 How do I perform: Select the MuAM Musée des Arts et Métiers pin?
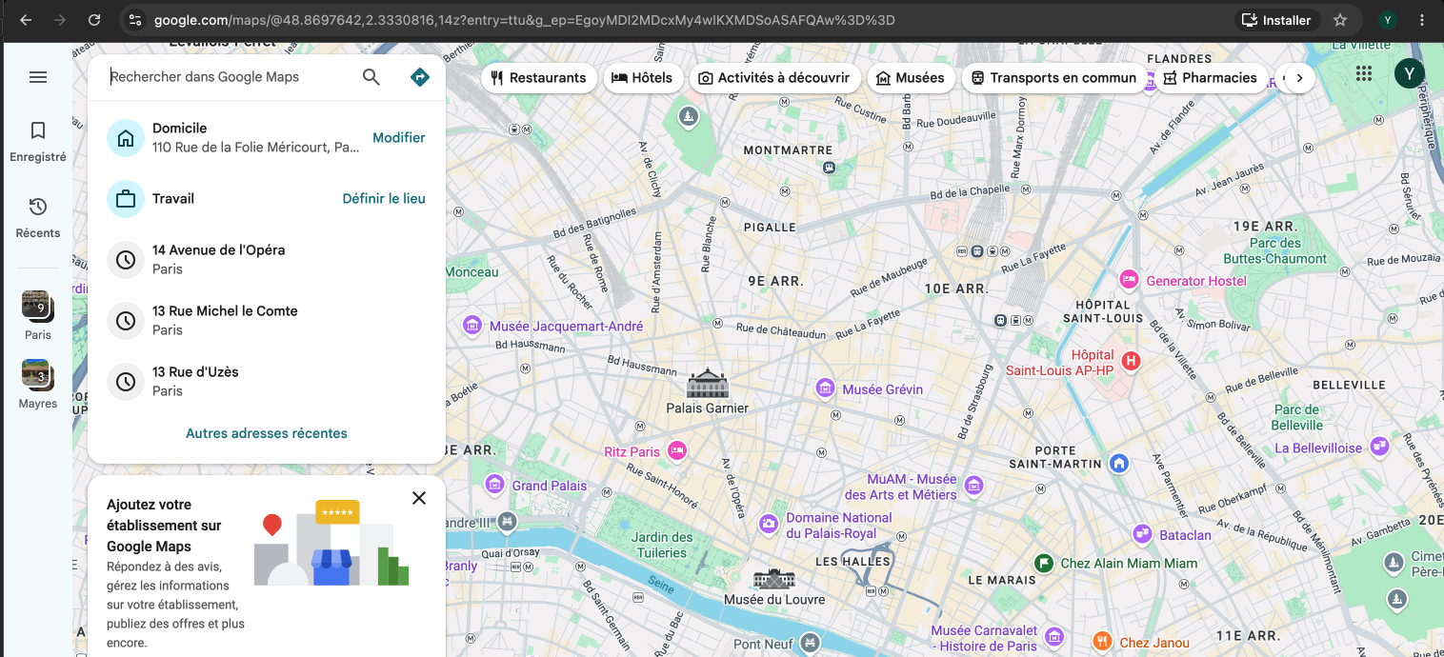point(973,487)
